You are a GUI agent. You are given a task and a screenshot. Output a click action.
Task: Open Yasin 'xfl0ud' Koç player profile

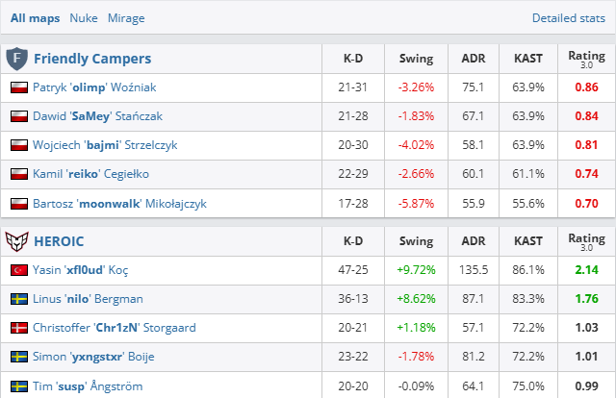coord(89,270)
